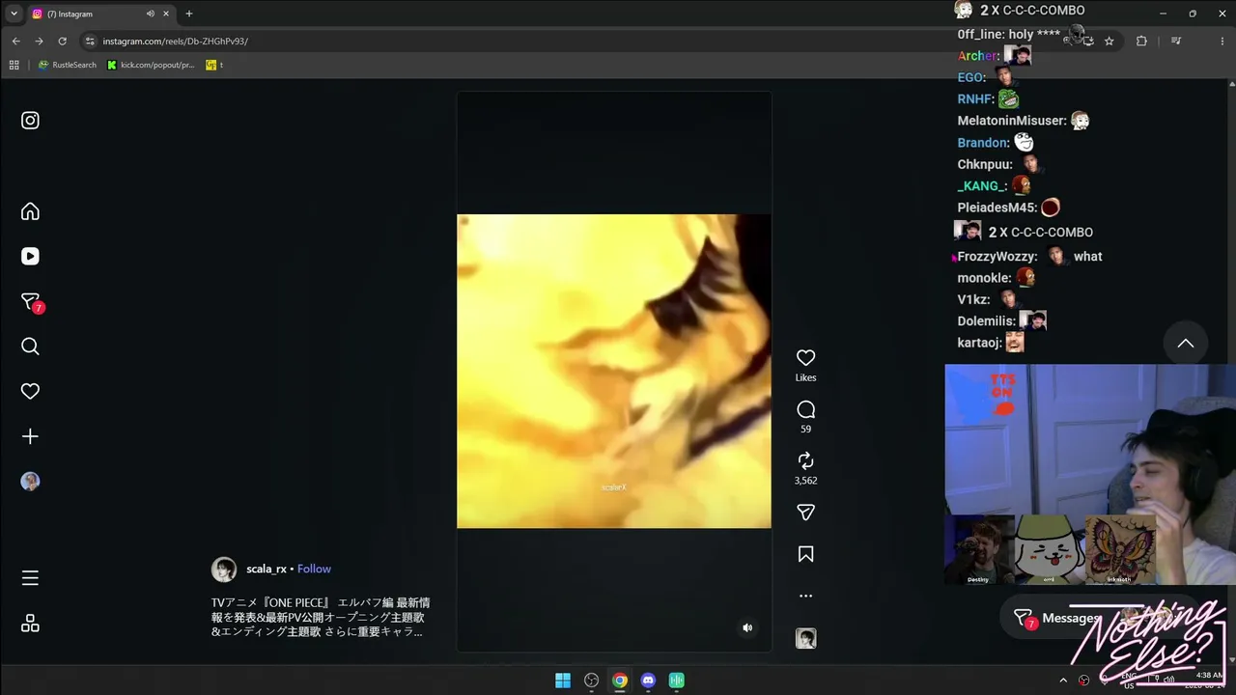Go forward in the browser
The width and height of the screenshot is (1236, 695).
click(39, 42)
